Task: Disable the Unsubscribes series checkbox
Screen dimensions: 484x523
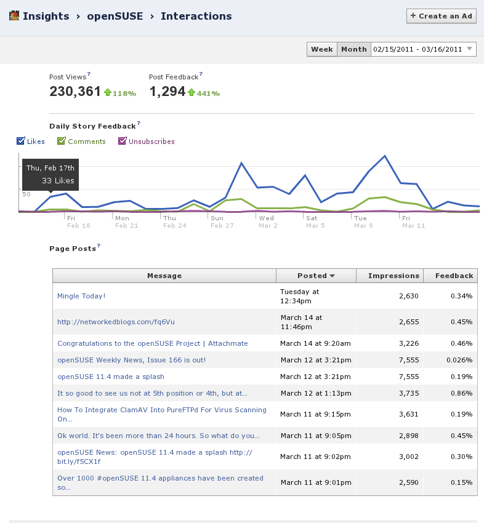Action: click(122, 142)
